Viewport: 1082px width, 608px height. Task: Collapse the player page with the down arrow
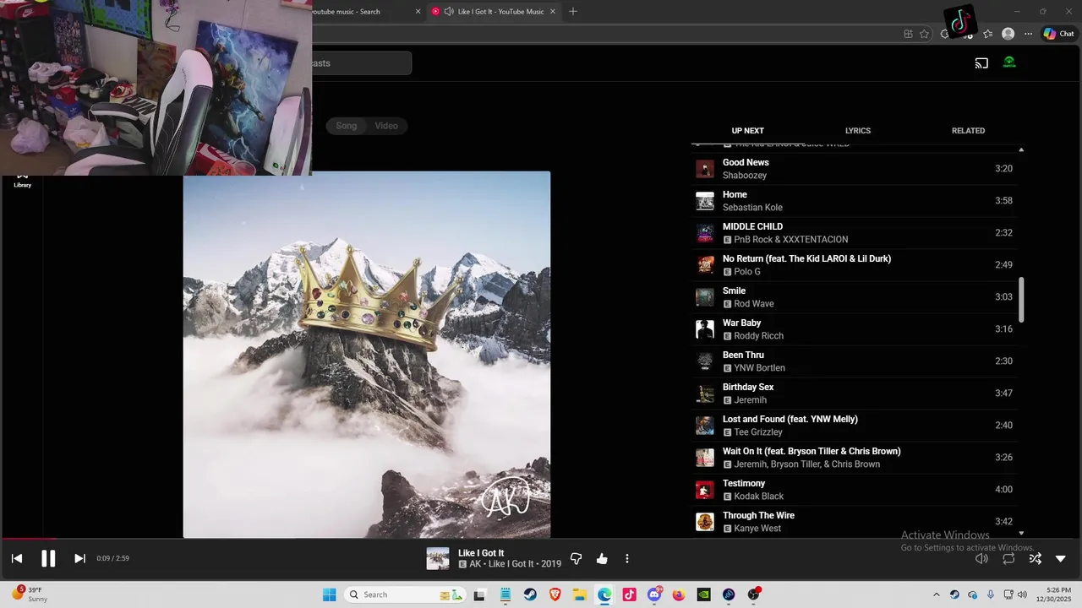(x=1061, y=558)
